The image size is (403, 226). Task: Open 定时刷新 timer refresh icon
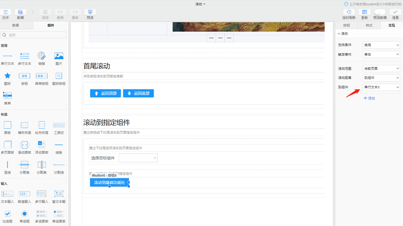click(x=349, y=12)
